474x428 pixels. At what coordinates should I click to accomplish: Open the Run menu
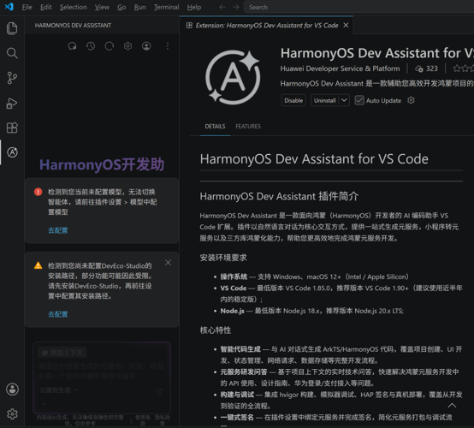tap(139, 7)
